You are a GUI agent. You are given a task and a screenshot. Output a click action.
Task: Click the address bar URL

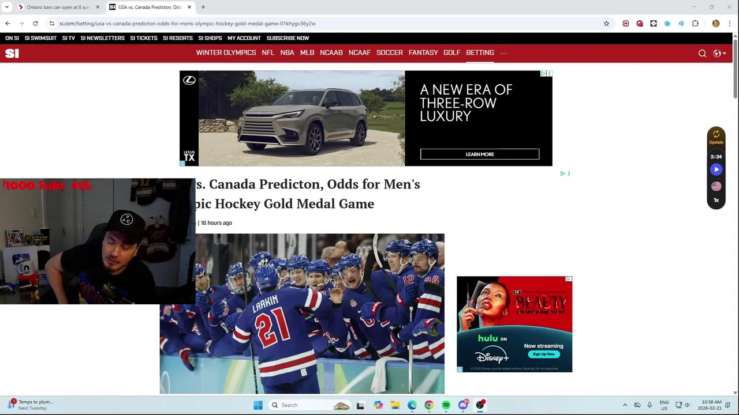[x=187, y=24]
